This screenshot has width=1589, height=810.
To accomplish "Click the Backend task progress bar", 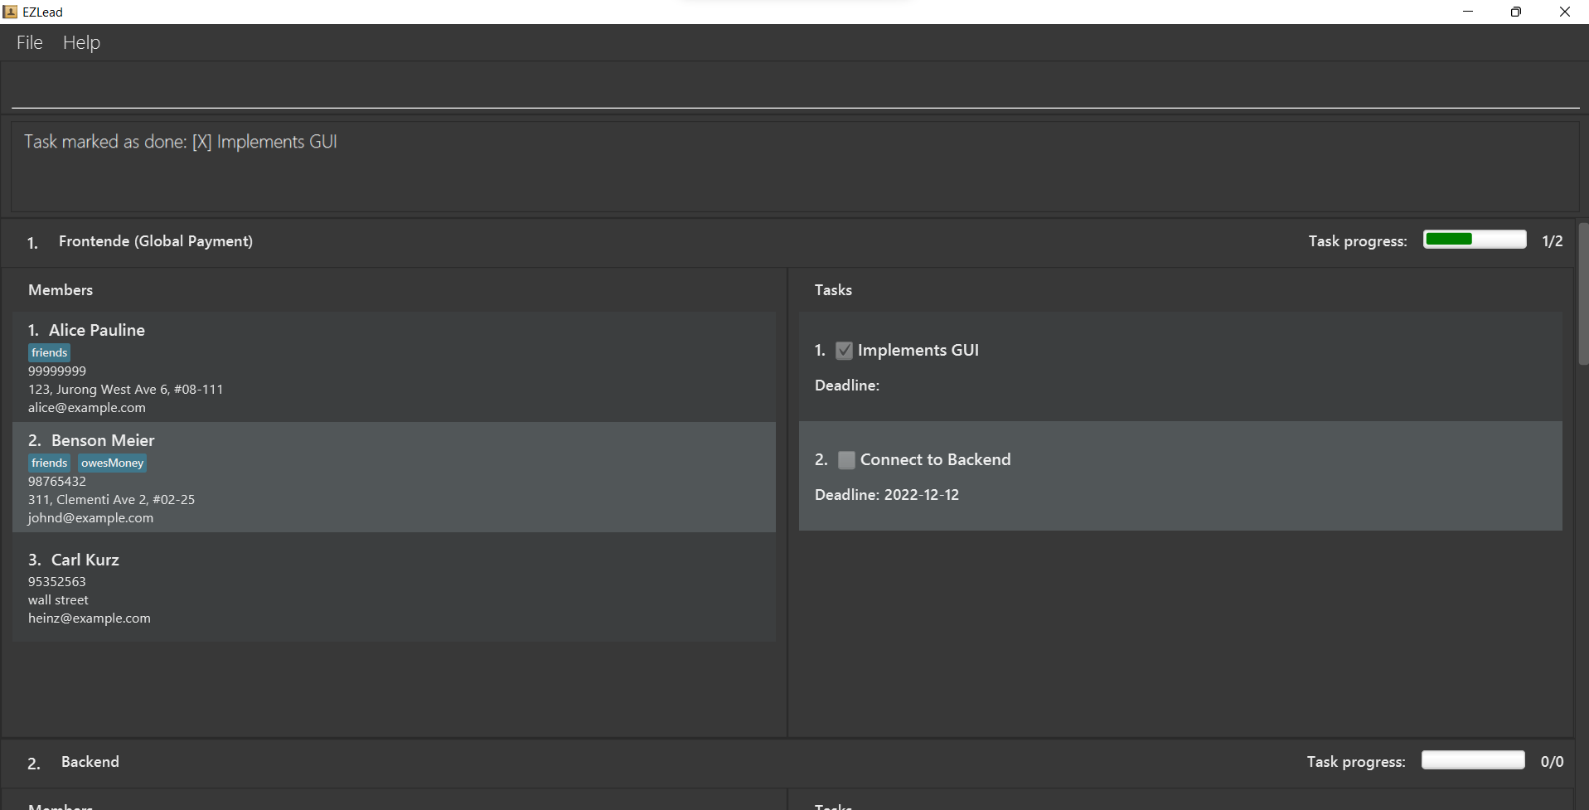I will 1473,760.
